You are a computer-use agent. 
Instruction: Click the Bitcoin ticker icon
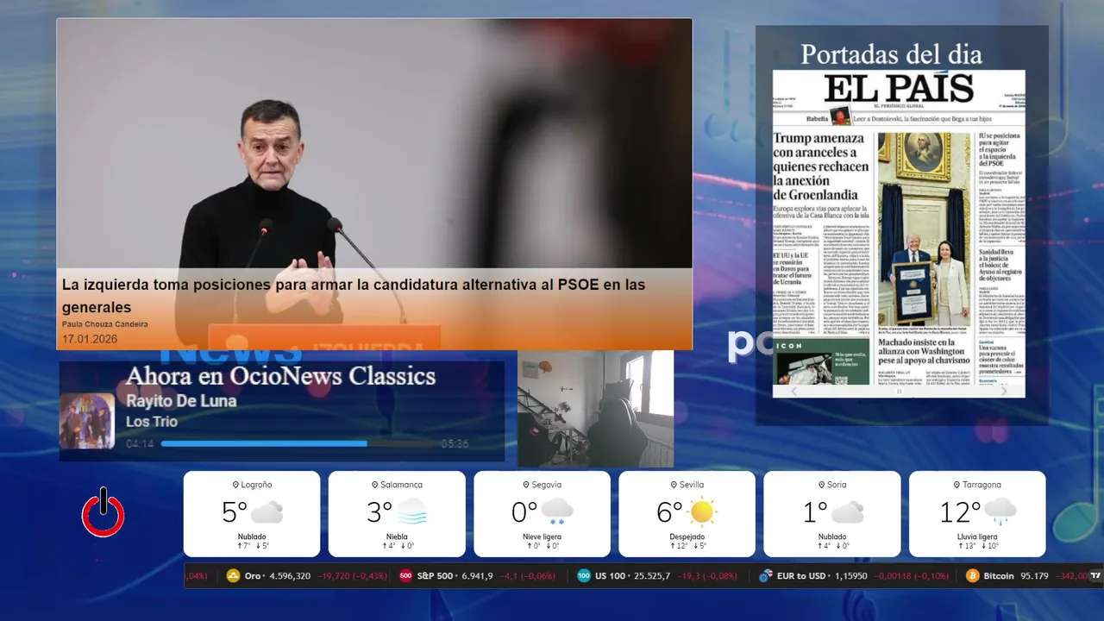[x=973, y=576]
